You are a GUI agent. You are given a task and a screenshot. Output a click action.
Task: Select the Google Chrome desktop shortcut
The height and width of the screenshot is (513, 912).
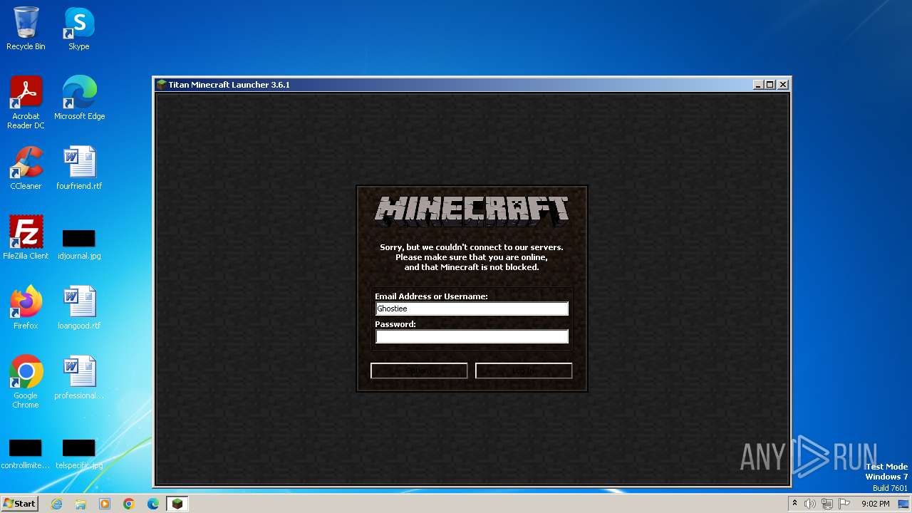pos(26,382)
